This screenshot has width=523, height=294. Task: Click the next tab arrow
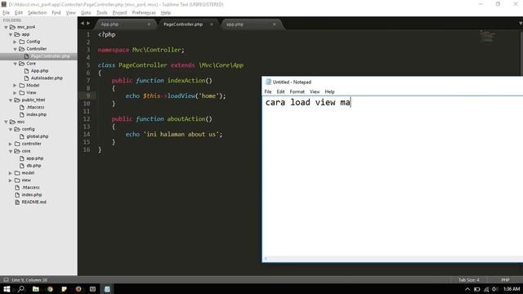click(88, 24)
